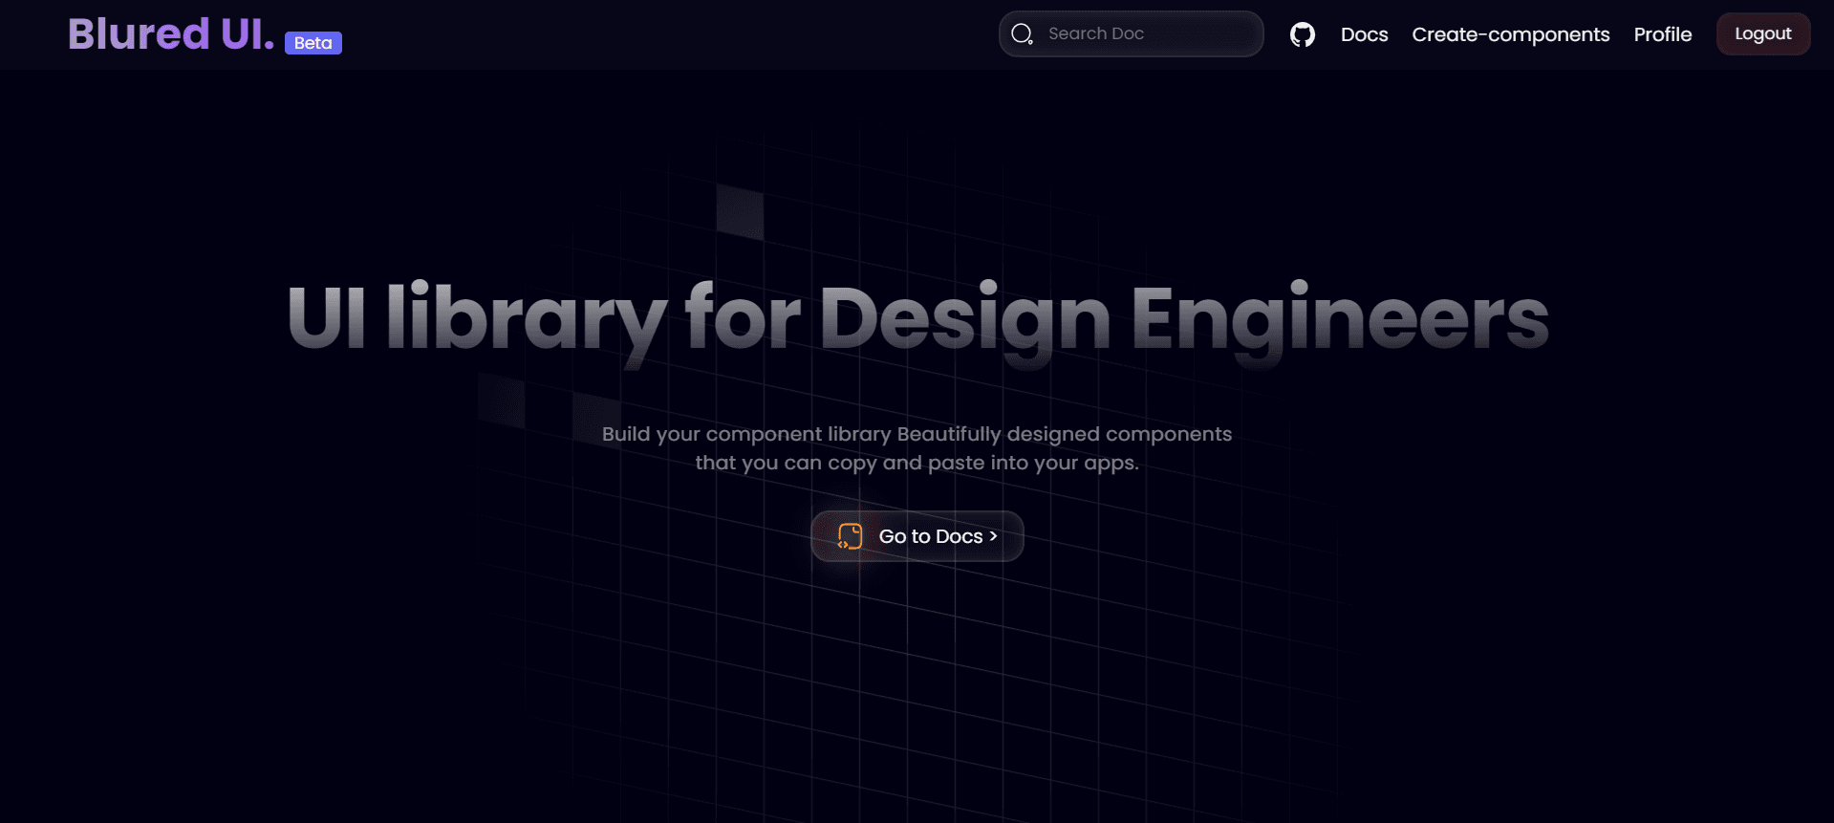The image size is (1834, 823).
Task: Focus the Search Doc input field
Action: click(x=1147, y=34)
